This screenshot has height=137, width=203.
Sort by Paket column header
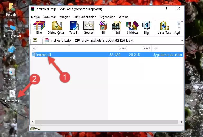(140, 48)
